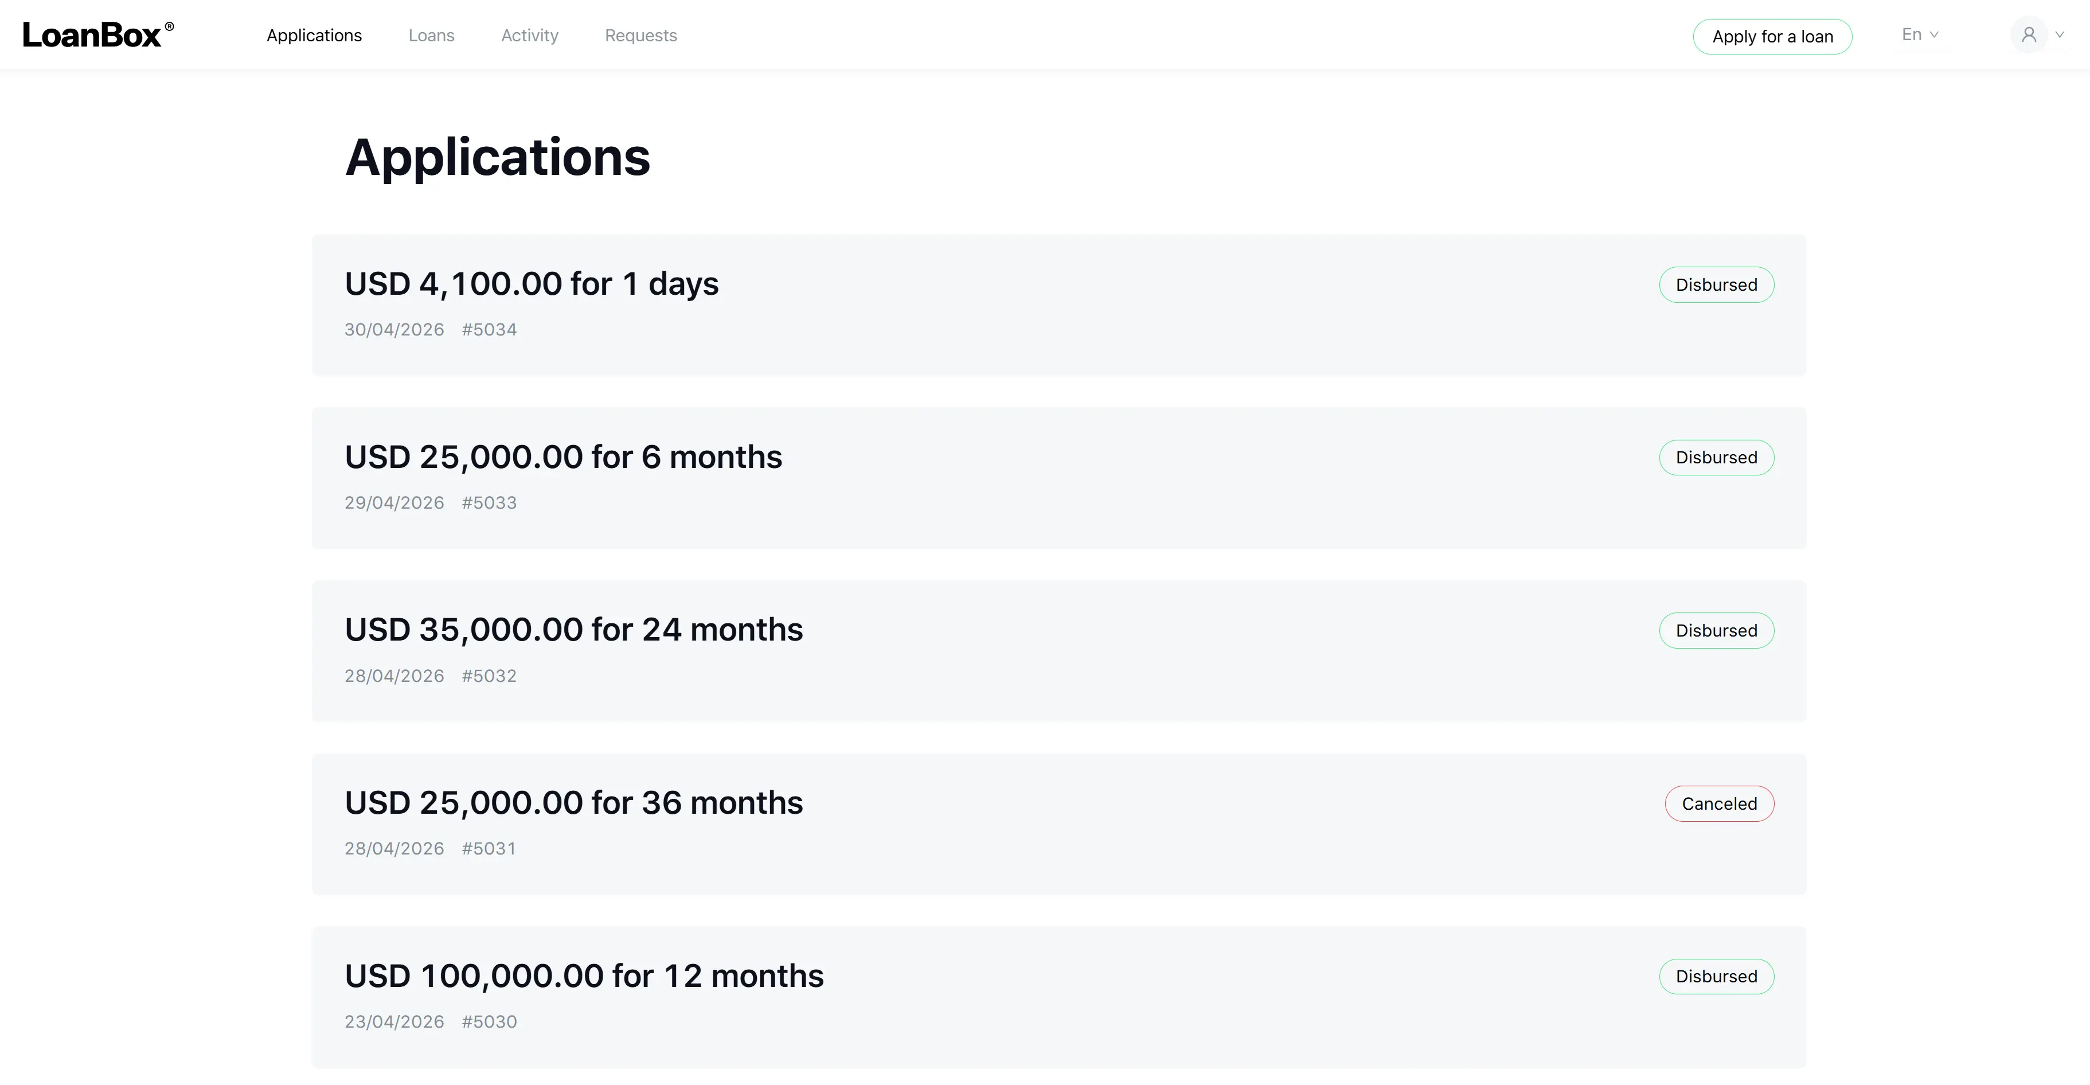Open the user profile avatar icon
Viewport: 2090px width, 1085px height.
coord(2029,35)
